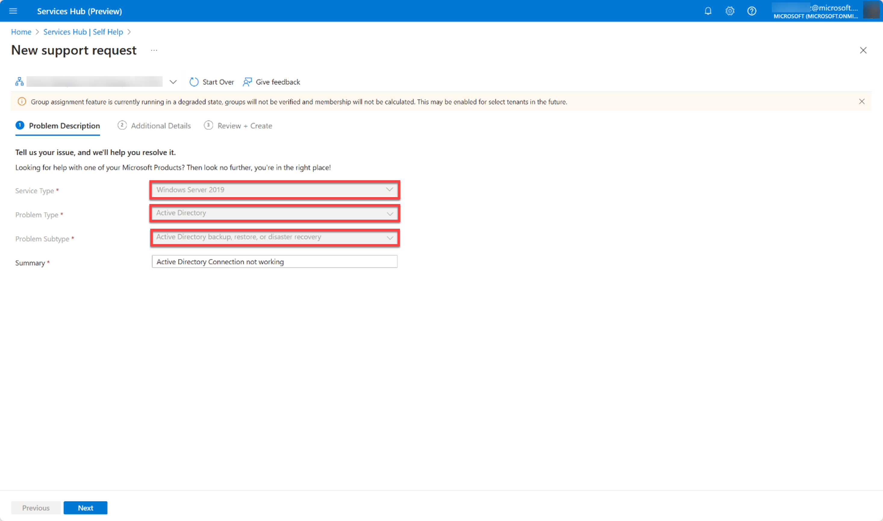Screen dimensions: 883x521
Task: Click the Next button
Action: click(86, 507)
